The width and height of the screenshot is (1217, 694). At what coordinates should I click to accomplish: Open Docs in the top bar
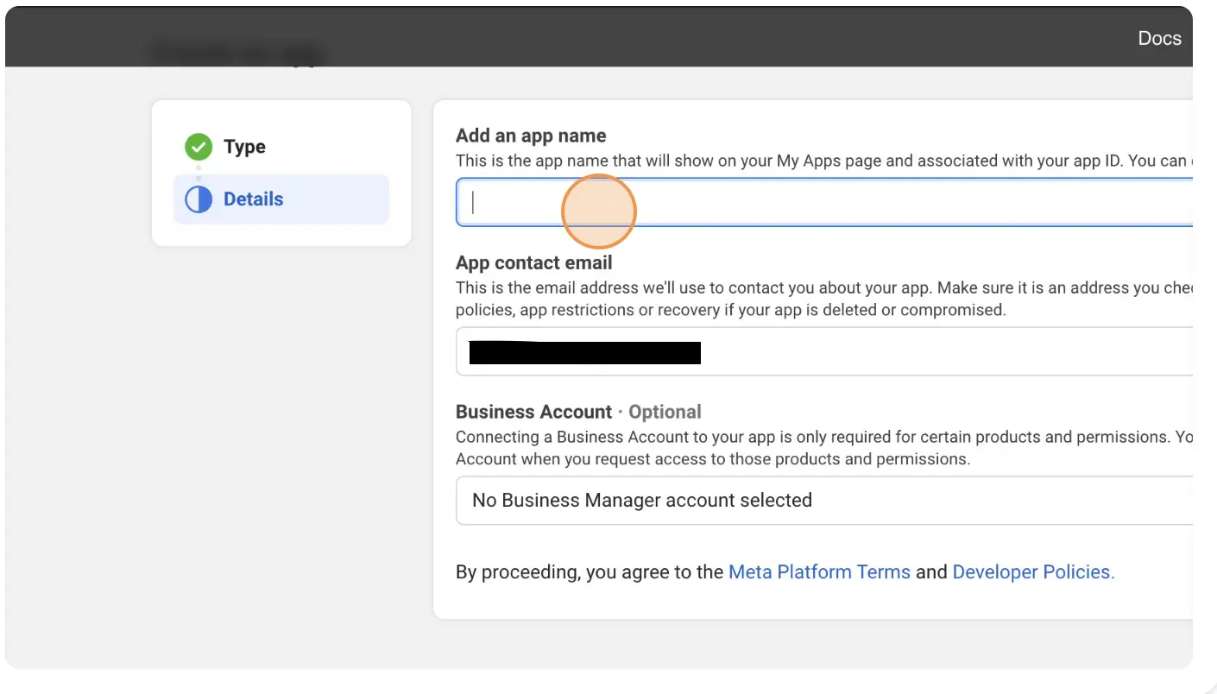point(1159,38)
